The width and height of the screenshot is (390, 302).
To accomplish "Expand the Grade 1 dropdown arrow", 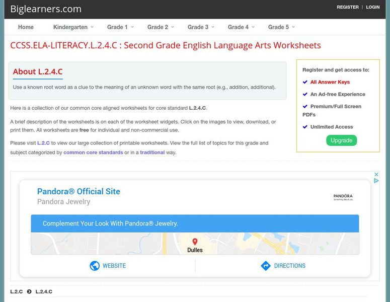I will [132, 27].
